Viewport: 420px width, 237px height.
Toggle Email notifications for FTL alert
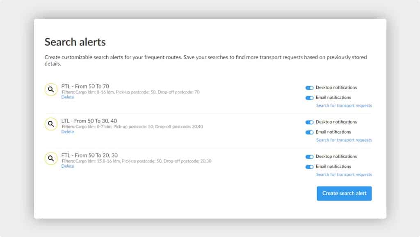[x=309, y=167]
